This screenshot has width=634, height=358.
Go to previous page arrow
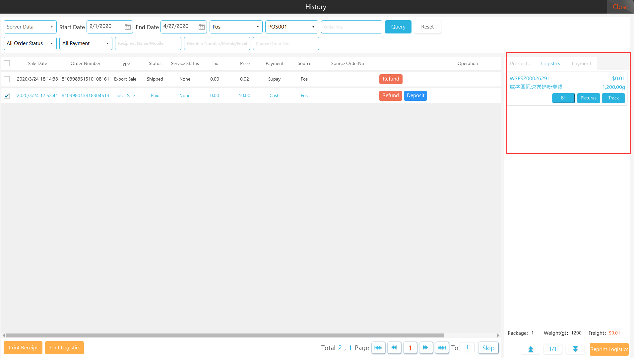tap(394, 348)
